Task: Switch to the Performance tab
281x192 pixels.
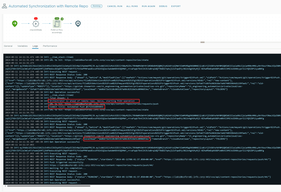Action: point(50,46)
